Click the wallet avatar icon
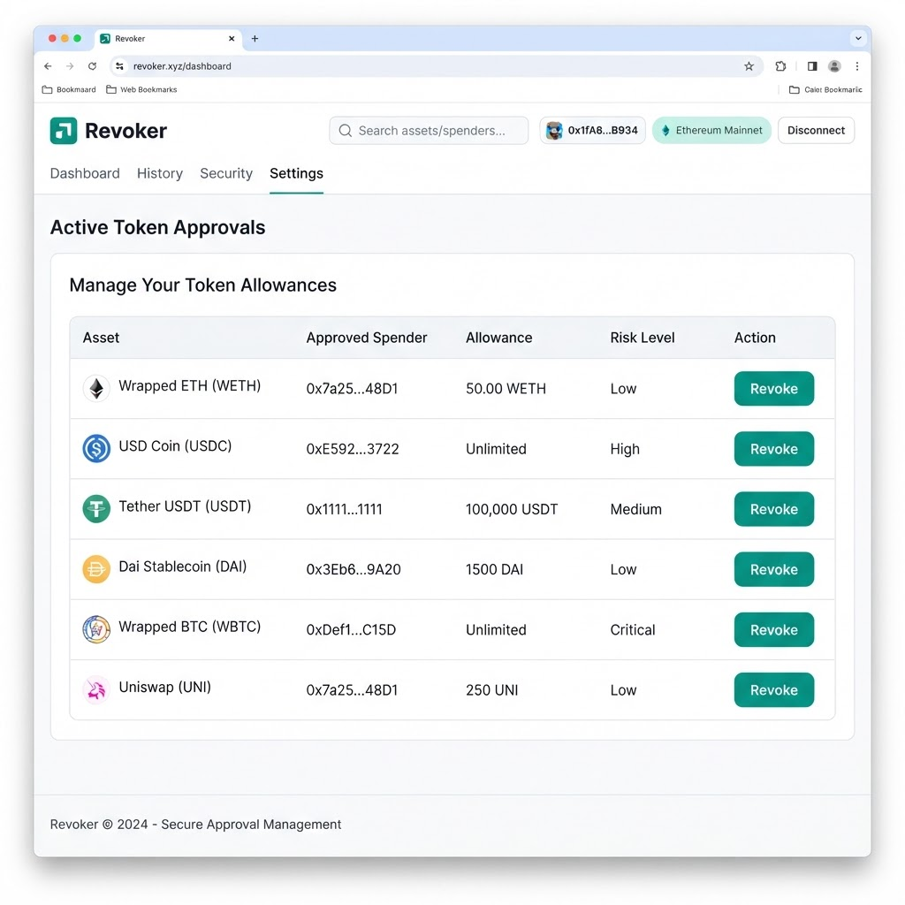The width and height of the screenshot is (905, 905). [x=554, y=131]
